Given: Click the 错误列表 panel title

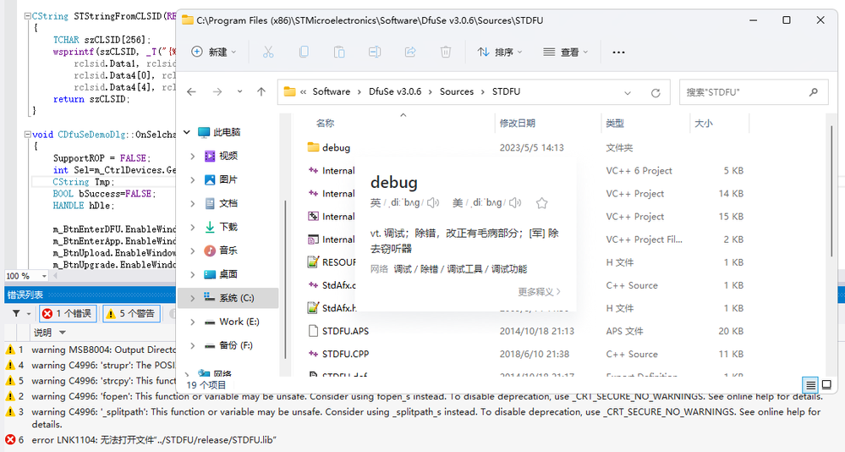Looking at the screenshot, I should pos(25,295).
